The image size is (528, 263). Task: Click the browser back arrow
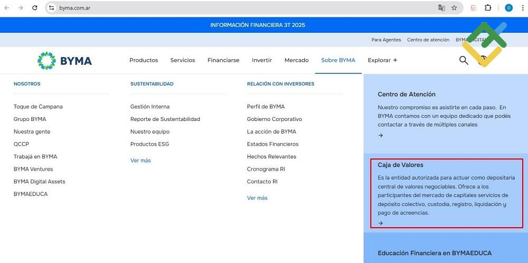7,8
